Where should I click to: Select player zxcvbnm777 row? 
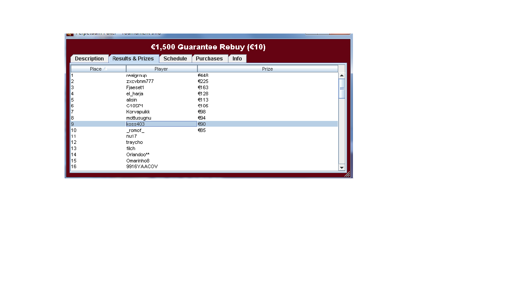[x=140, y=82]
